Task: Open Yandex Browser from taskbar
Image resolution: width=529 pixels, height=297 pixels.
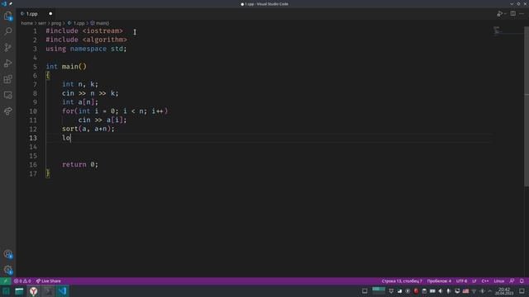Action: tap(33, 291)
